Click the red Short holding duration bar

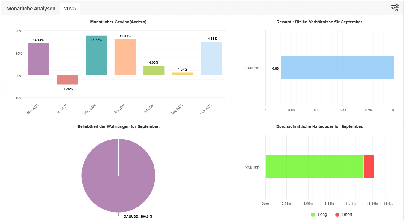tap(368, 167)
